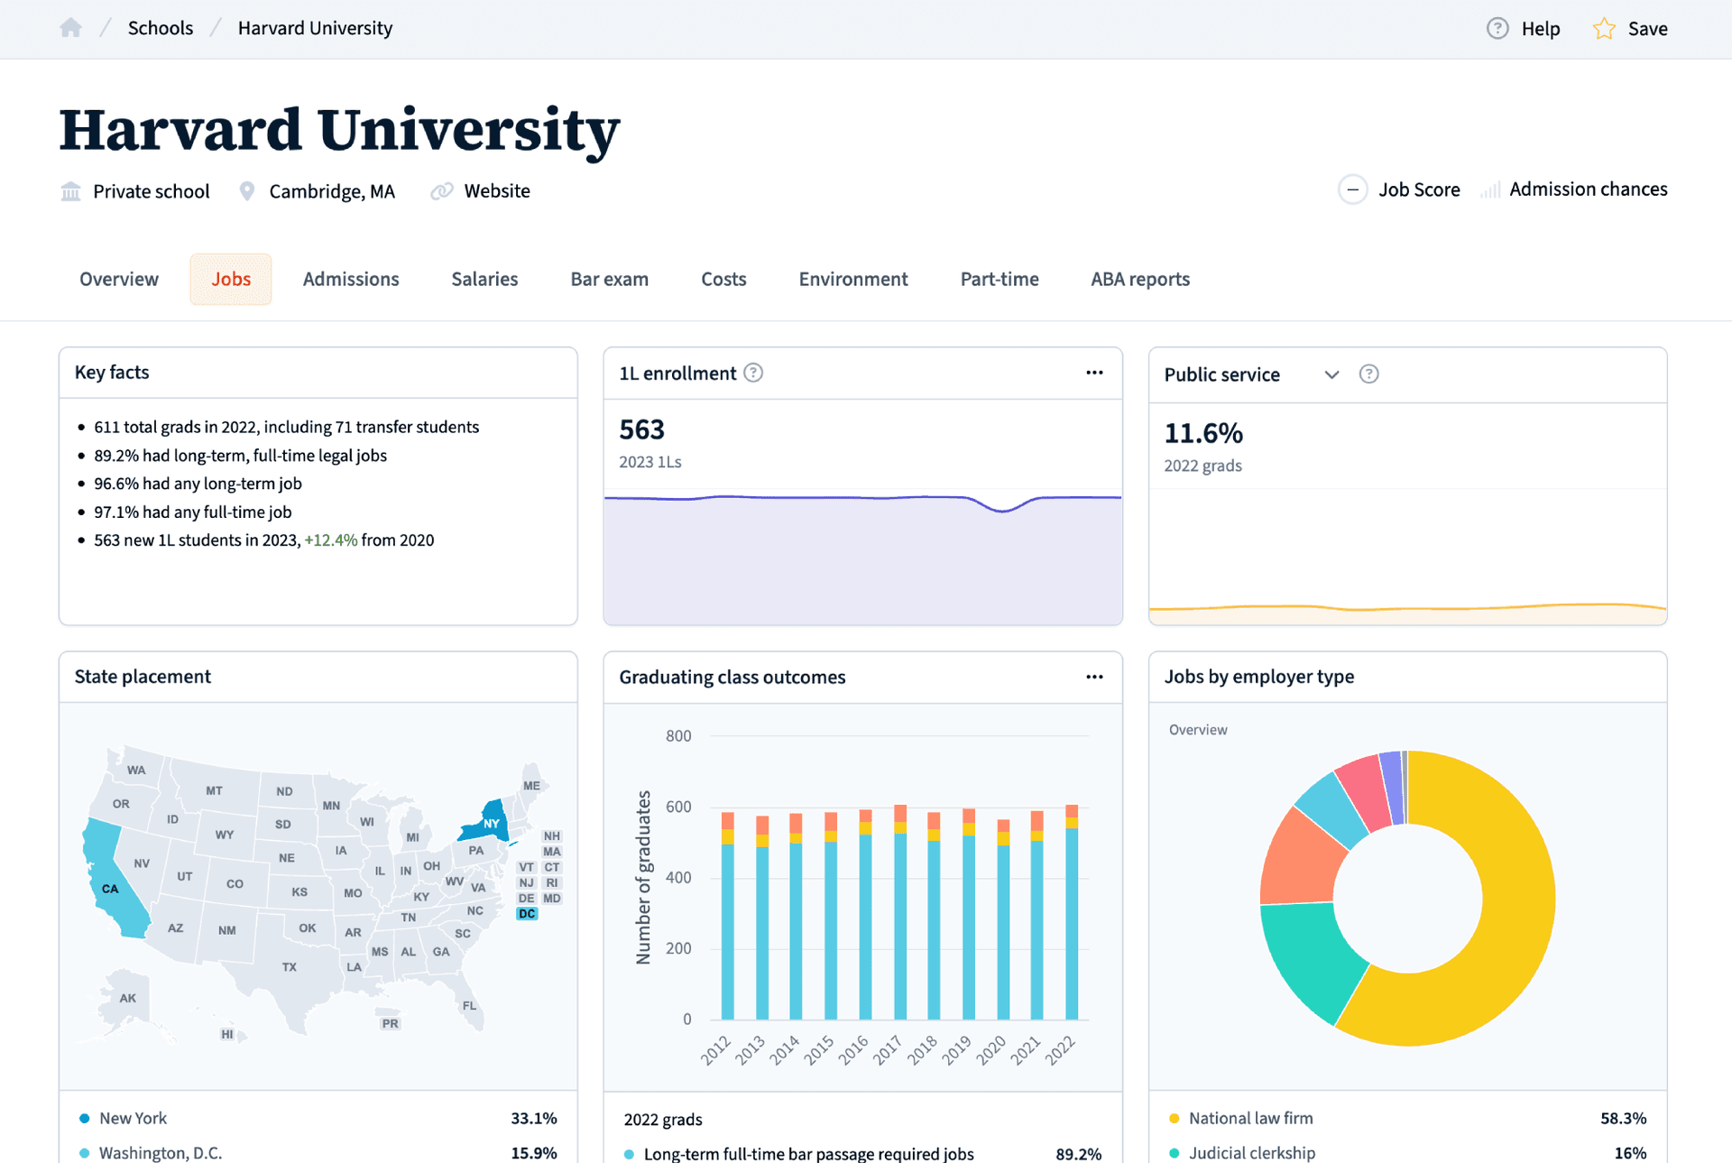Go to the Salaries tab

tap(484, 280)
